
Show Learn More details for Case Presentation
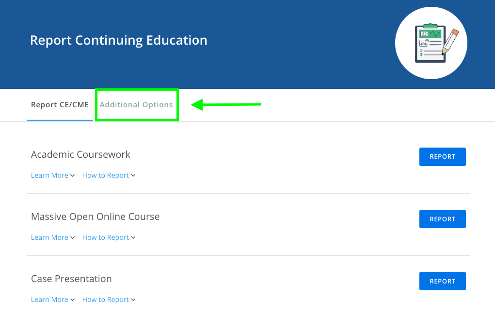tap(52, 300)
